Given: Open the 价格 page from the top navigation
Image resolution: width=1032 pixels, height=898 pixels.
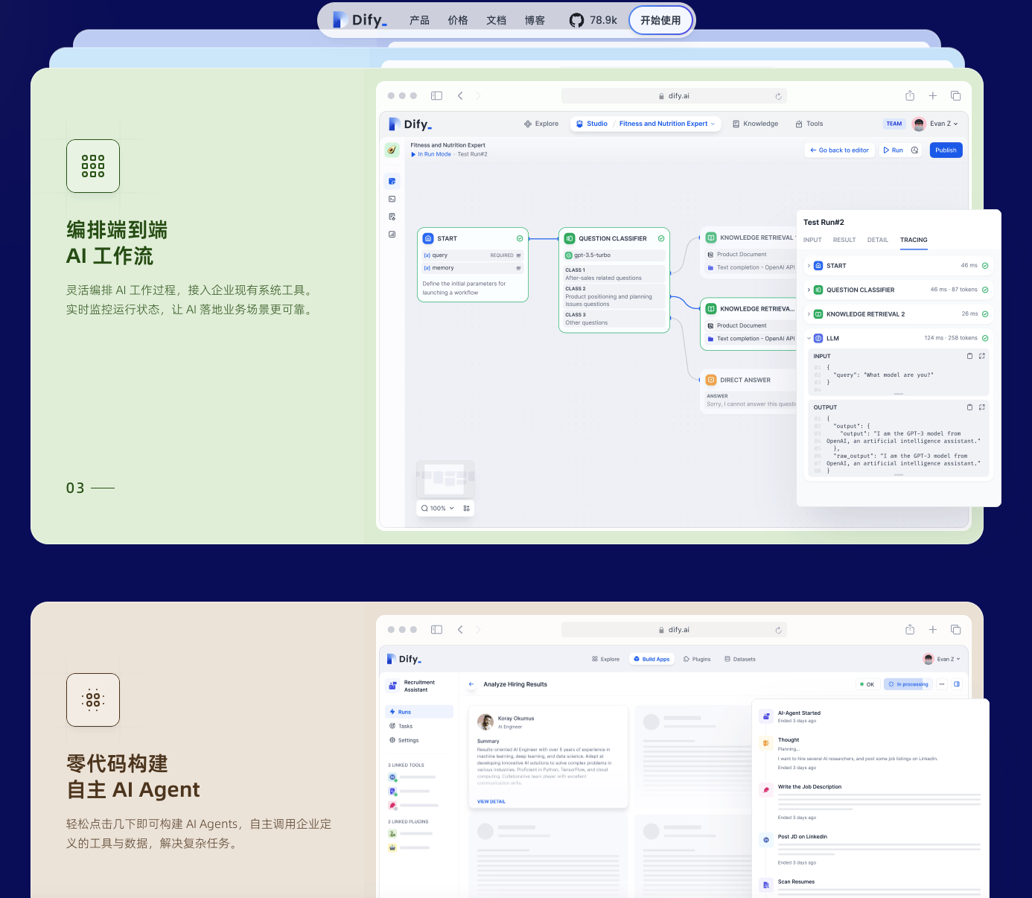Looking at the screenshot, I should click(x=458, y=20).
